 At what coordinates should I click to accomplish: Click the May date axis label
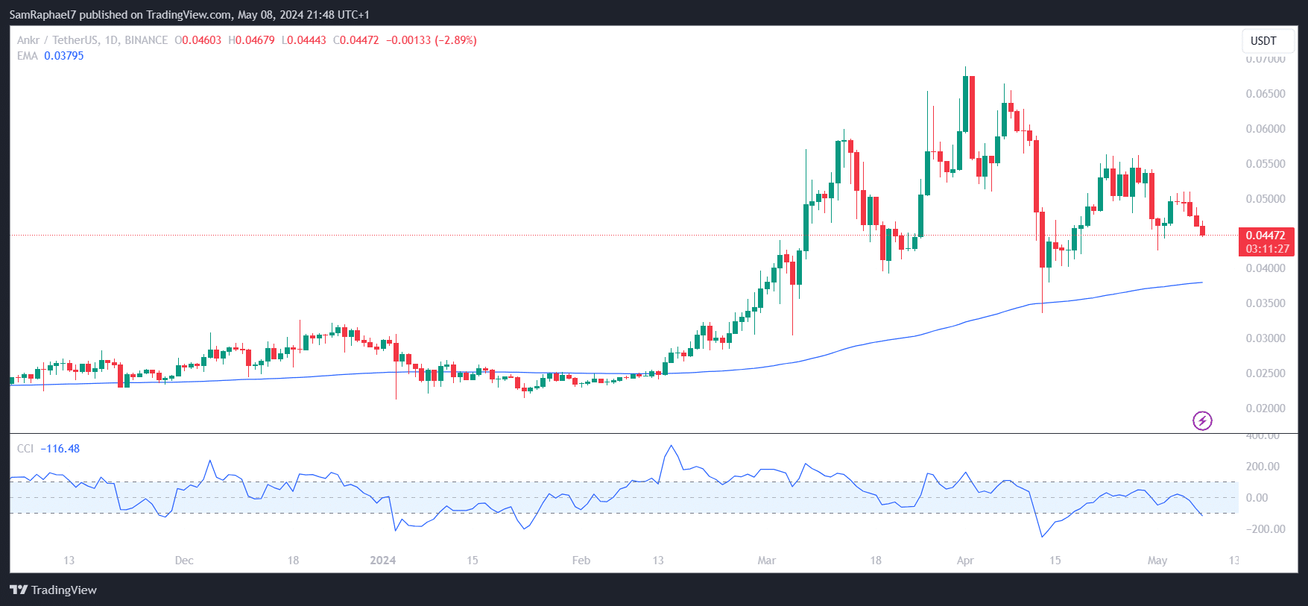(1157, 561)
